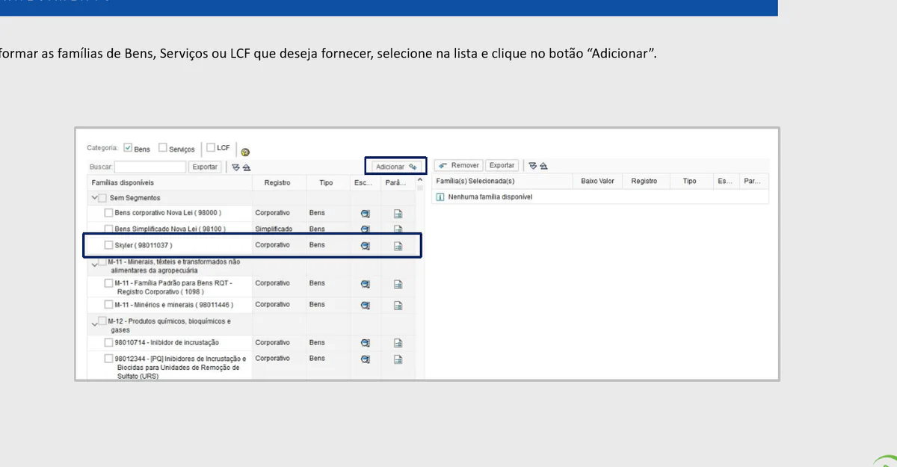Select 'Bens Simplificado Nova Lei ( 98100 )' row text
The height and width of the screenshot is (467, 897).
(170, 229)
